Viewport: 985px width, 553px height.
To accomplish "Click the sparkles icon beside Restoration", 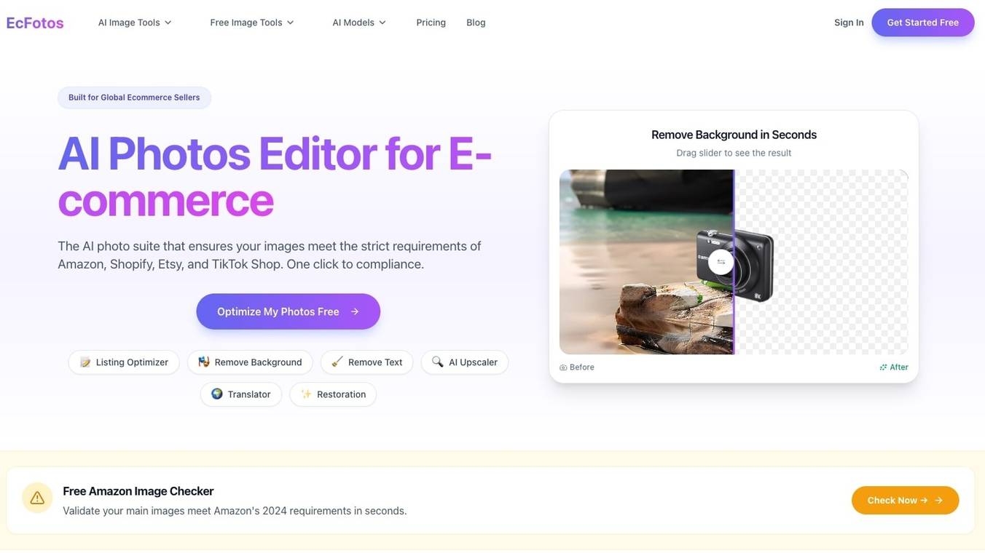I will click(x=305, y=394).
